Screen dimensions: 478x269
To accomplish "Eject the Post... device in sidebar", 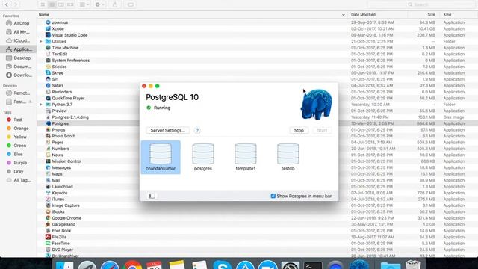I will (x=30, y=102).
